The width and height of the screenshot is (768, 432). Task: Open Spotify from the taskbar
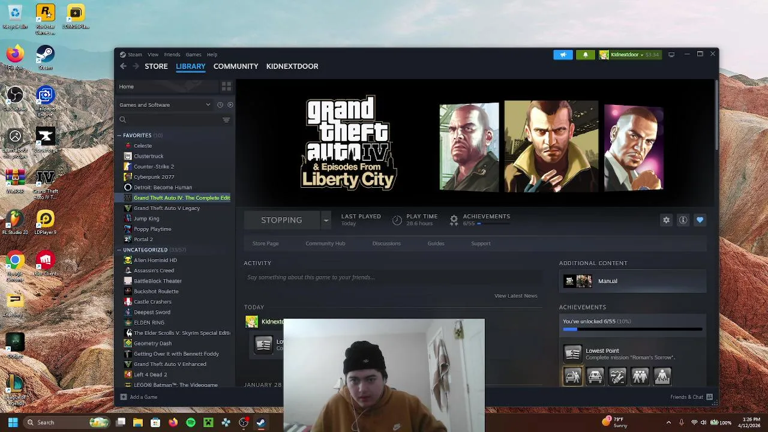(x=191, y=422)
